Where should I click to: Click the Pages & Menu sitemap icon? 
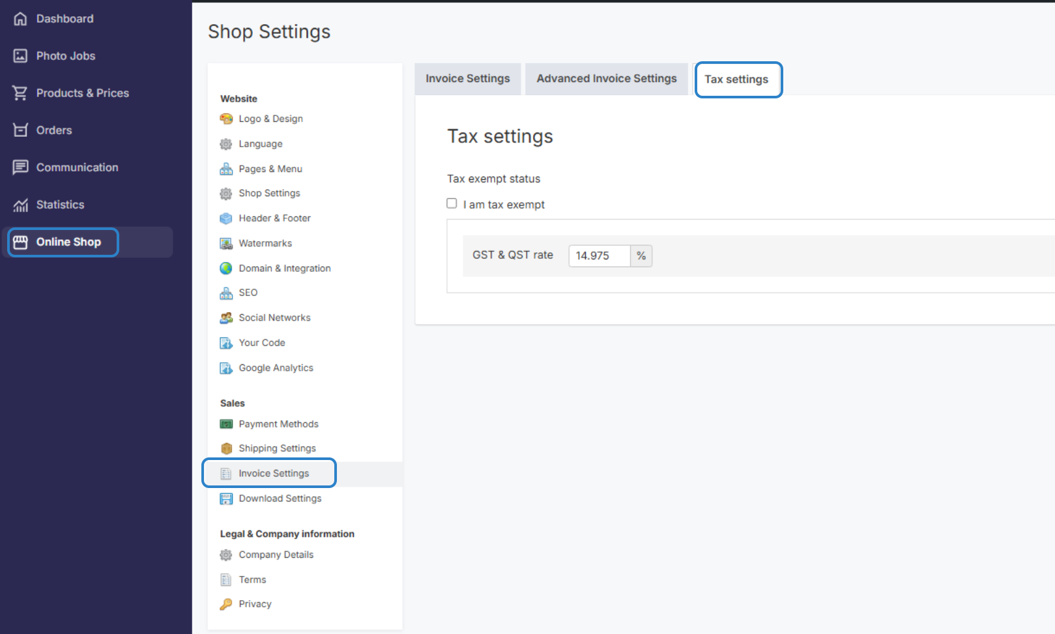[226, 169]
